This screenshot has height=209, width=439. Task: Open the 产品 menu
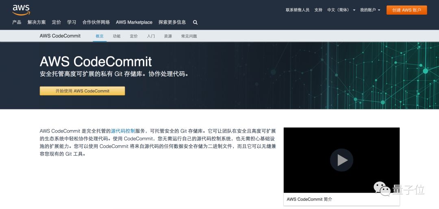pos(17,22)
